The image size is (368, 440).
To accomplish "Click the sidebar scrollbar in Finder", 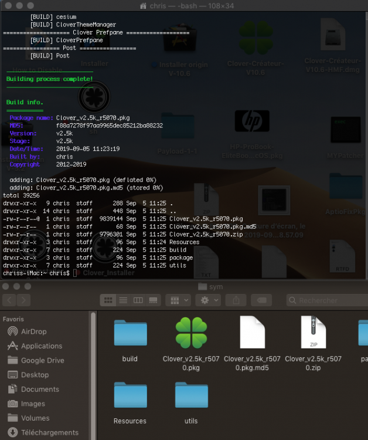I will tap(93, 375).
